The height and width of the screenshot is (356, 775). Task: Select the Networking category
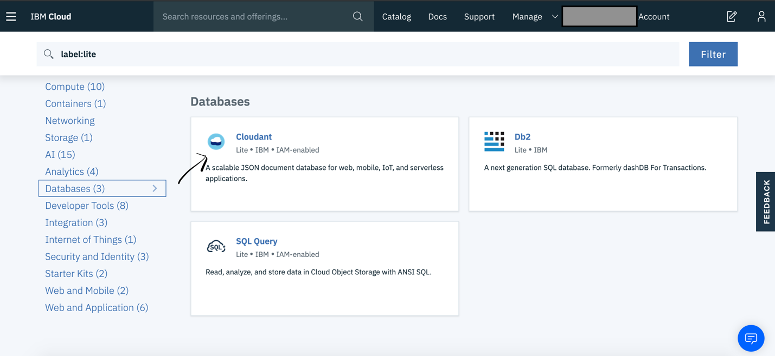tap(70, 121)
